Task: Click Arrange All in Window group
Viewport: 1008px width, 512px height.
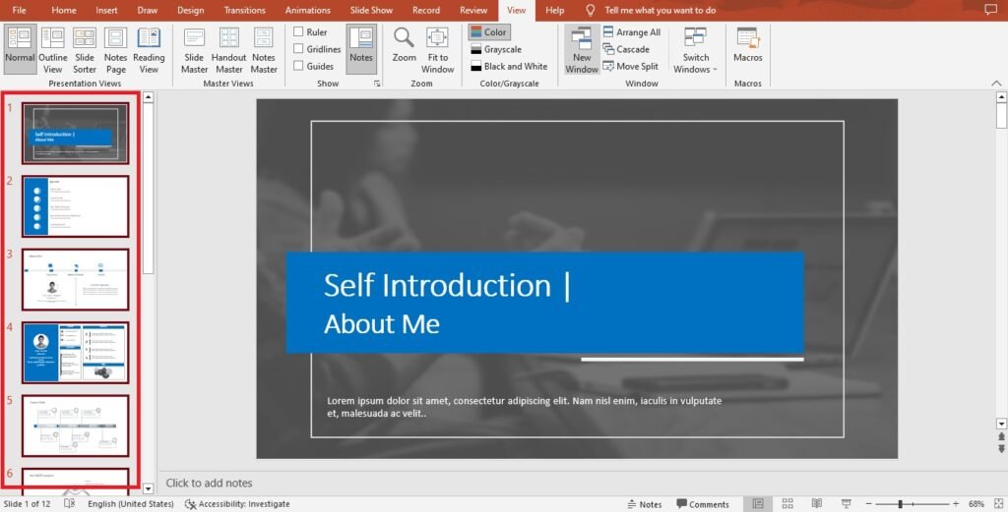Action: coord(631,32)
